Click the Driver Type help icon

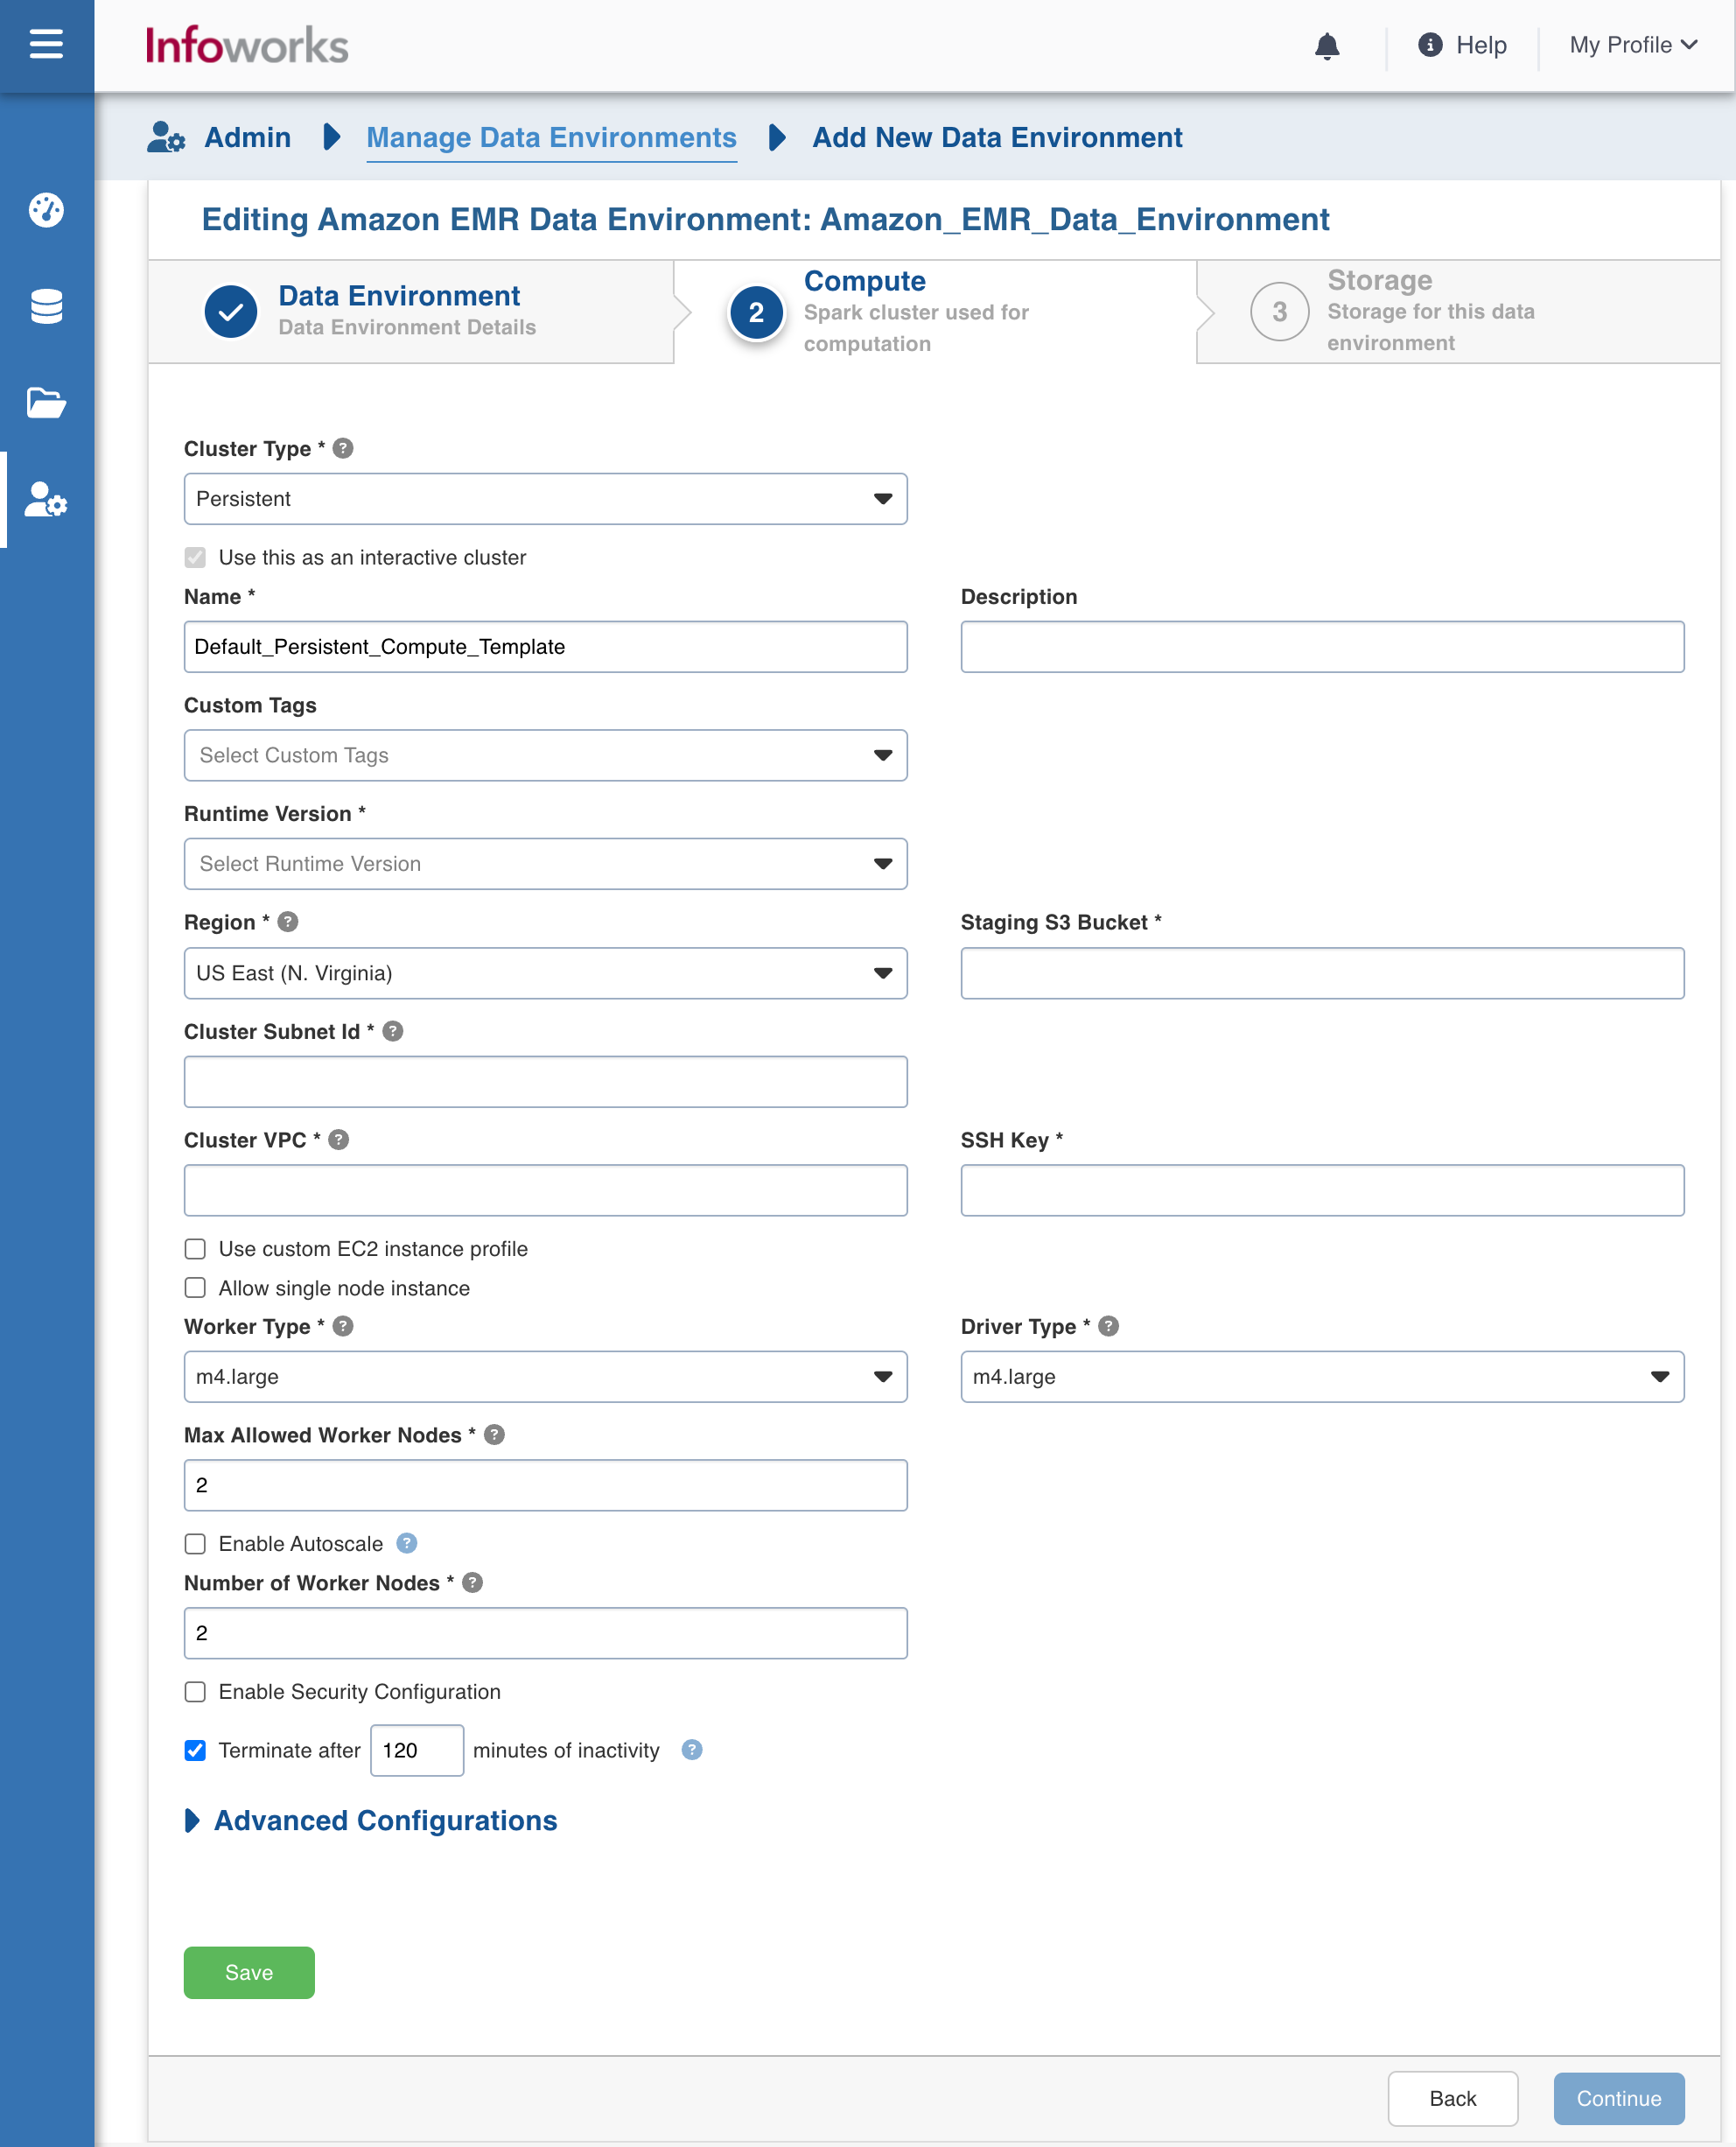tap(1108, 1326)
